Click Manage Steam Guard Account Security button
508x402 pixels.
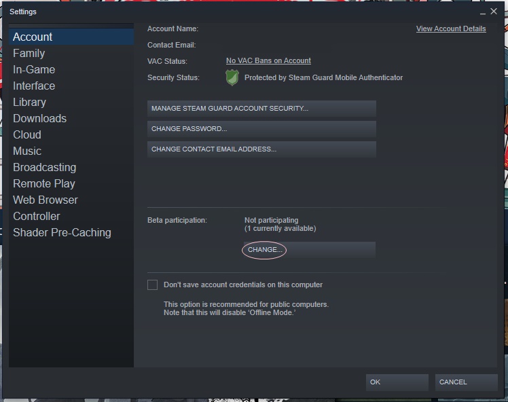click(x=261, y=109)
